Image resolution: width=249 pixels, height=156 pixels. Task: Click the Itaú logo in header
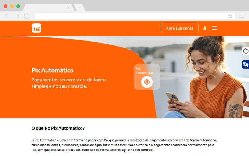pyautogui.click(x=36, y=28)
